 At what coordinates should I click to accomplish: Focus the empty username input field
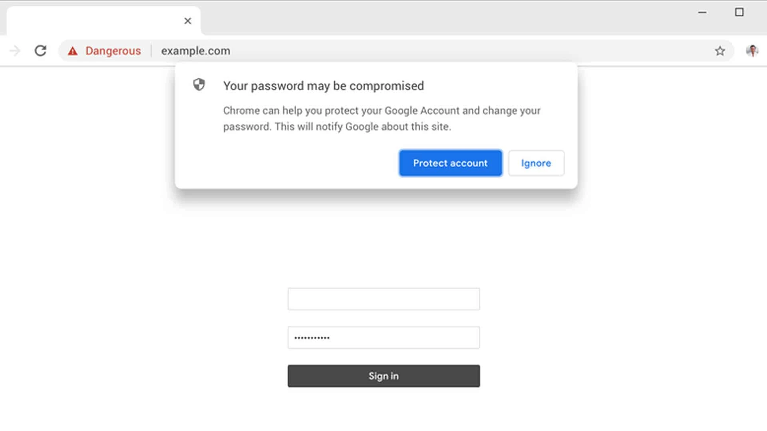click(x=383, y=299)
